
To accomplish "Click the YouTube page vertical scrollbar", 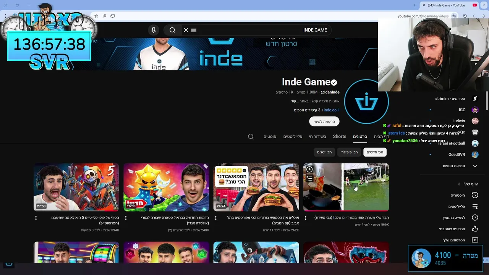I will click(x=487, y=100).
